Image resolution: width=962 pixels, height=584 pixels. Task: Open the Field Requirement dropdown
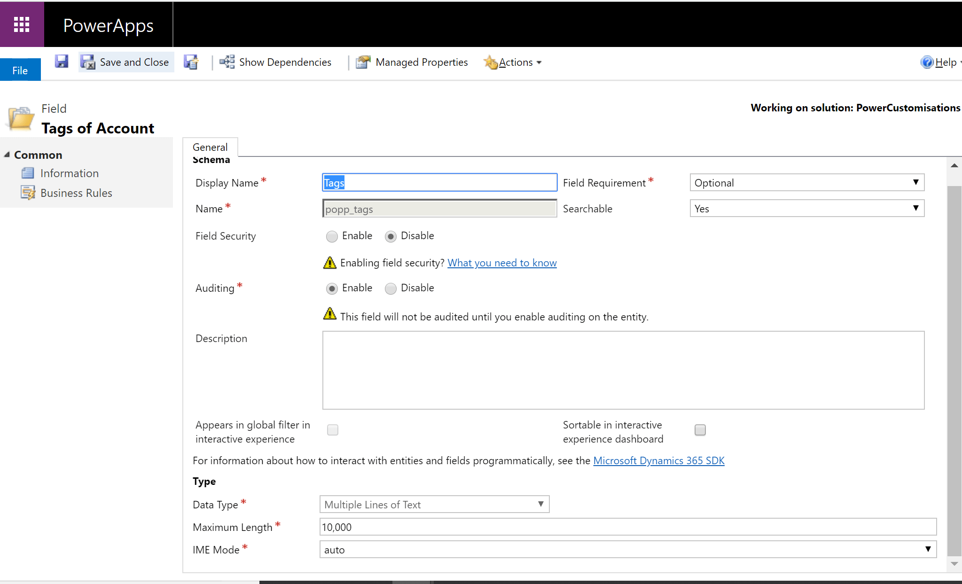(x=806, y=182)
